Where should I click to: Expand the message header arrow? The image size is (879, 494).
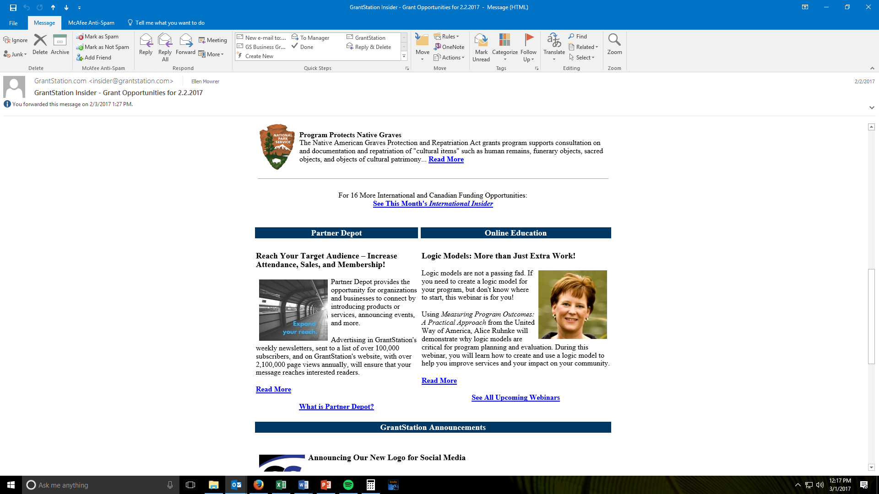point(872,107)
